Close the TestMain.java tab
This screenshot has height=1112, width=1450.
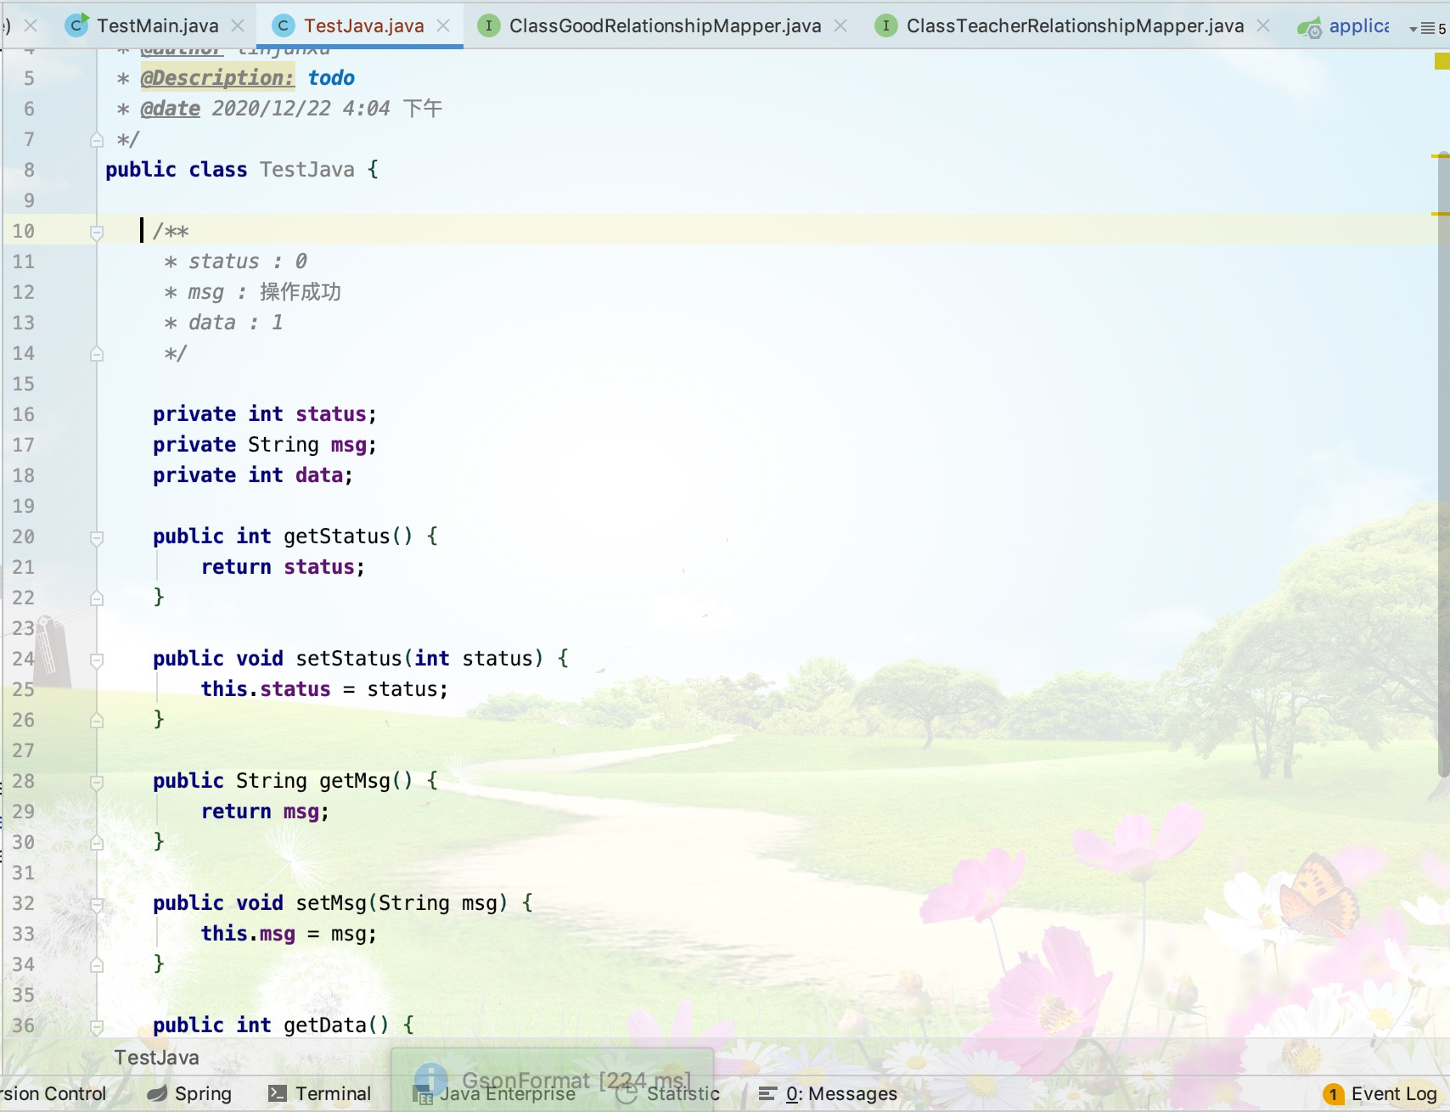[238, 26]
